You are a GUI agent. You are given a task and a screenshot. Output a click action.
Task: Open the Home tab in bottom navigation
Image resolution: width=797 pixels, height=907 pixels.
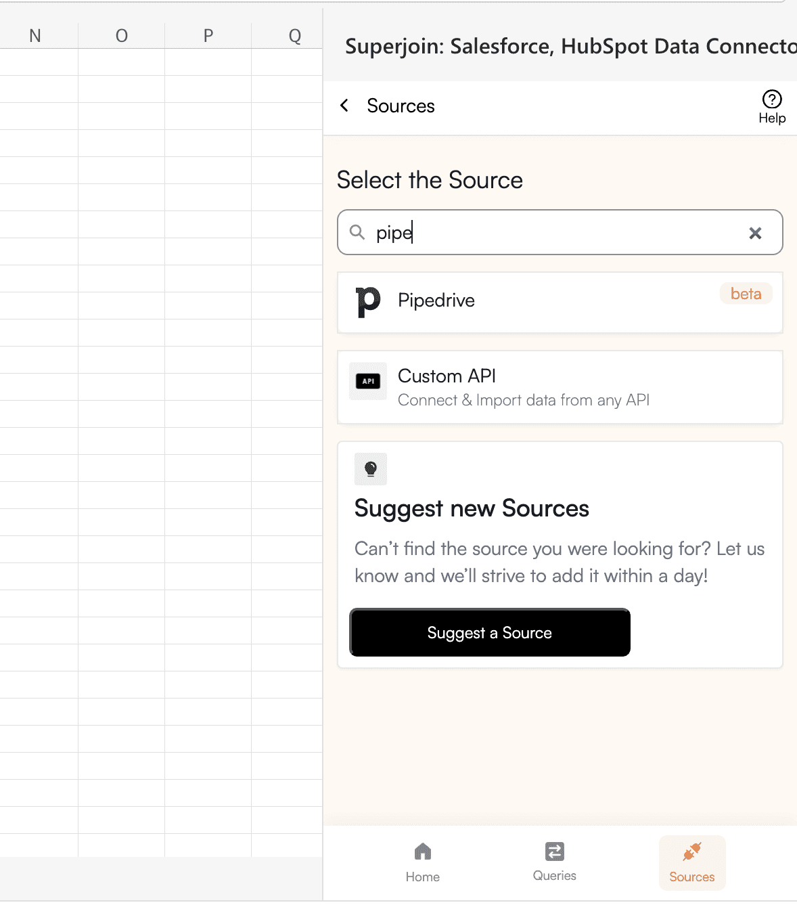point(423,862)
